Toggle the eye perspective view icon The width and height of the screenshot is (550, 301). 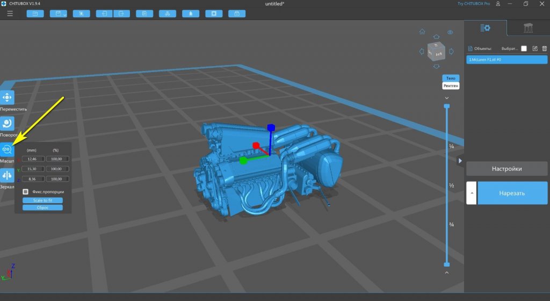pos(450,32)
